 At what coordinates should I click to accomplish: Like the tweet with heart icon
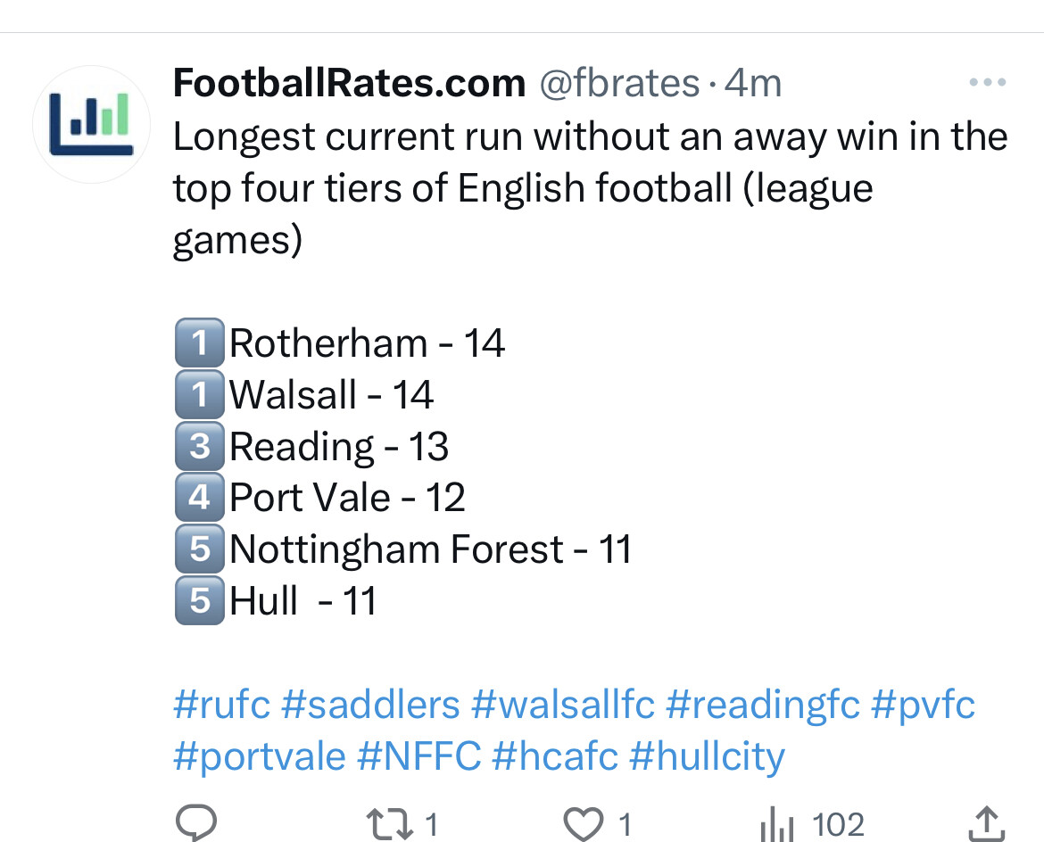[584, 825]
